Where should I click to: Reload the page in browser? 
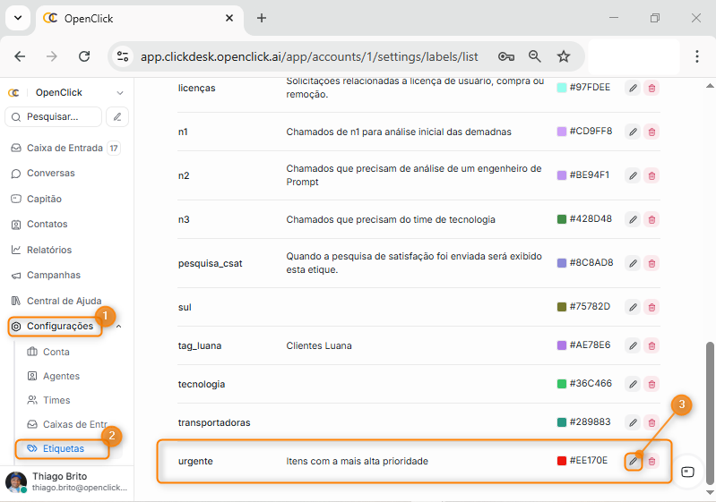click(x=84, y=56)
